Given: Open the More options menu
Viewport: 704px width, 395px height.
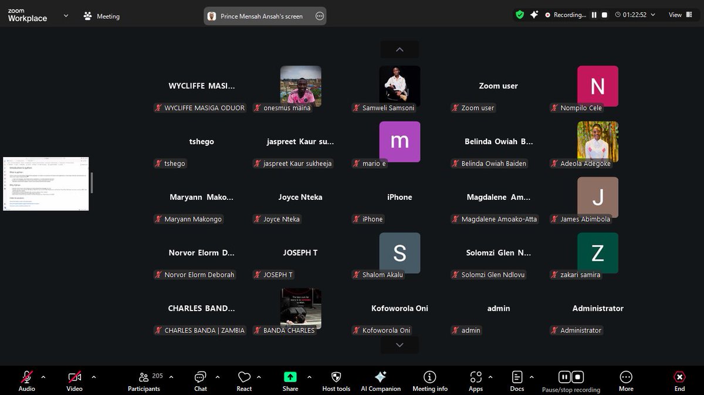Looking at the screenshot, I should [626, 380].
